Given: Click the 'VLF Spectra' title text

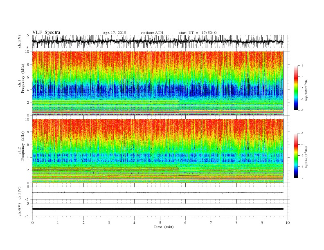Looking at the screenshot, I should (46, 32).
